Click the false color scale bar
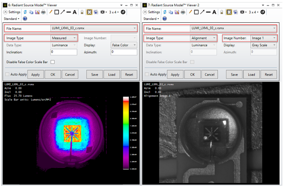The width and height of the screenshot is (284, 189). [x=126, y=133]
